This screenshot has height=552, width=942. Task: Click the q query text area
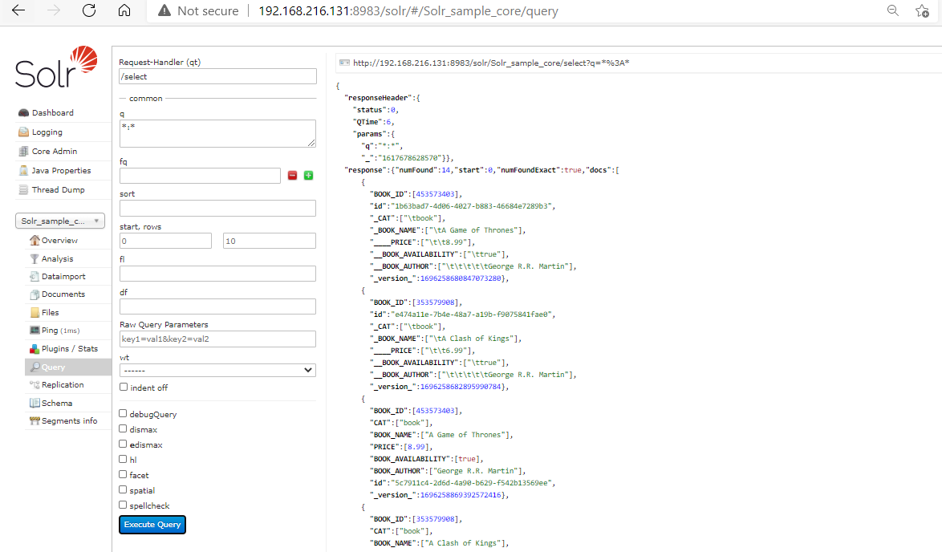(217, 133)
